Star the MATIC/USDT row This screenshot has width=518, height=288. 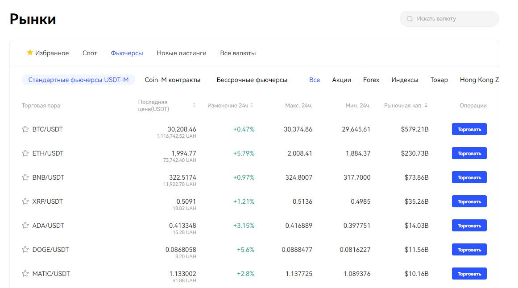(25, 274)
